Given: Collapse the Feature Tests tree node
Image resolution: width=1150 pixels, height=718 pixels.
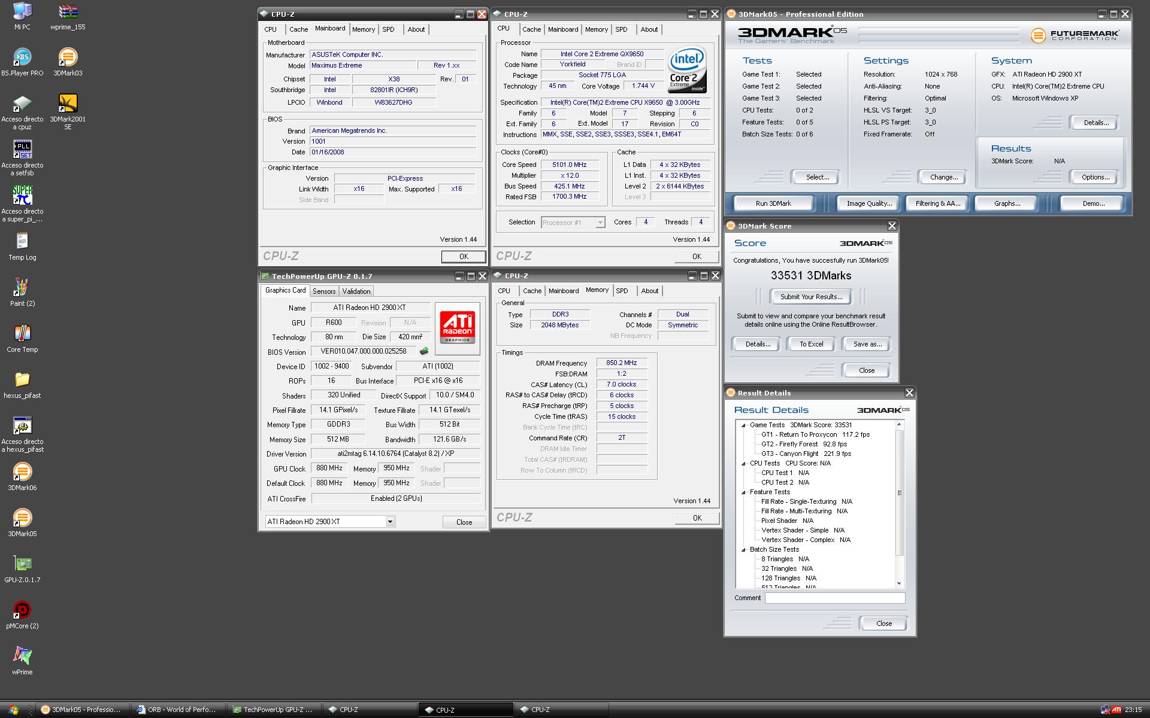Looking at the screenshot, I should tap(744, 492).
